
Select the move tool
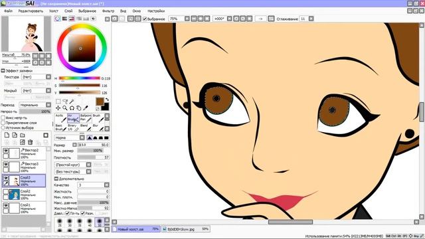point(58,108)
